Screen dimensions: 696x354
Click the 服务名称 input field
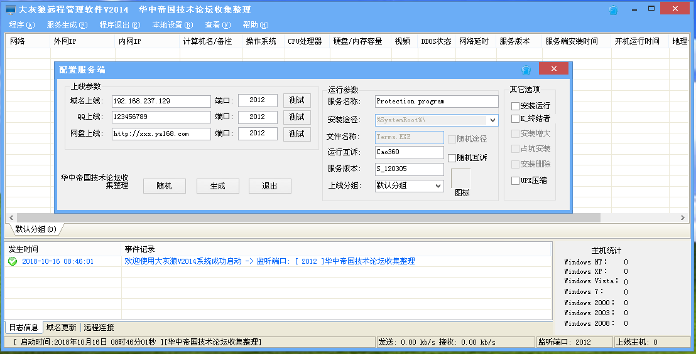(x=437, y=102)
